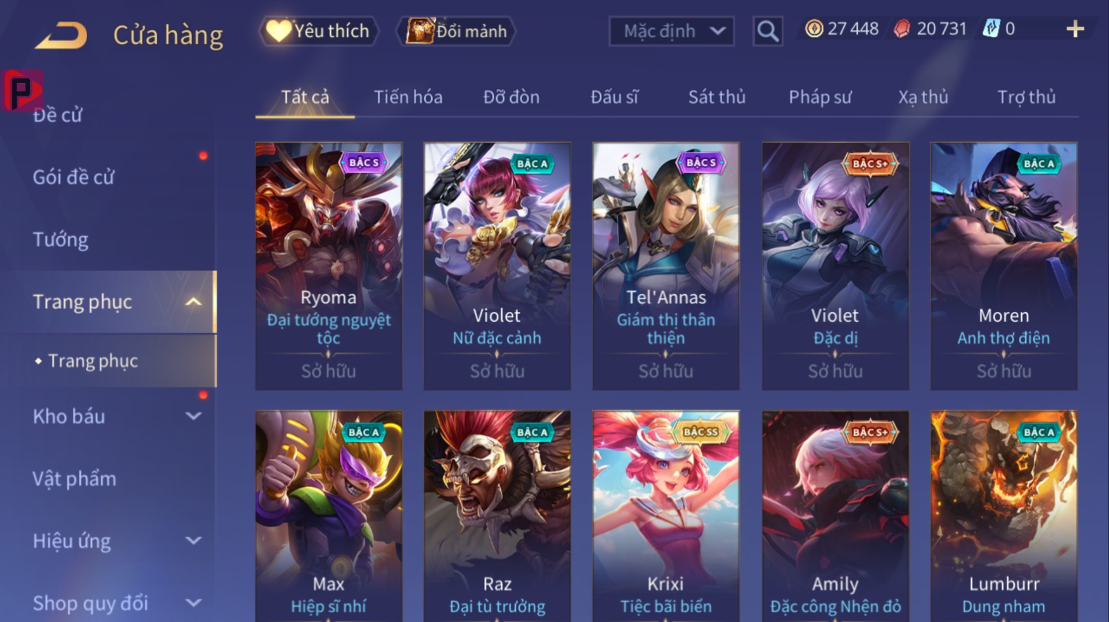
Task: Open Yêu thích heart favorites
Action: (x=318, y=31)
